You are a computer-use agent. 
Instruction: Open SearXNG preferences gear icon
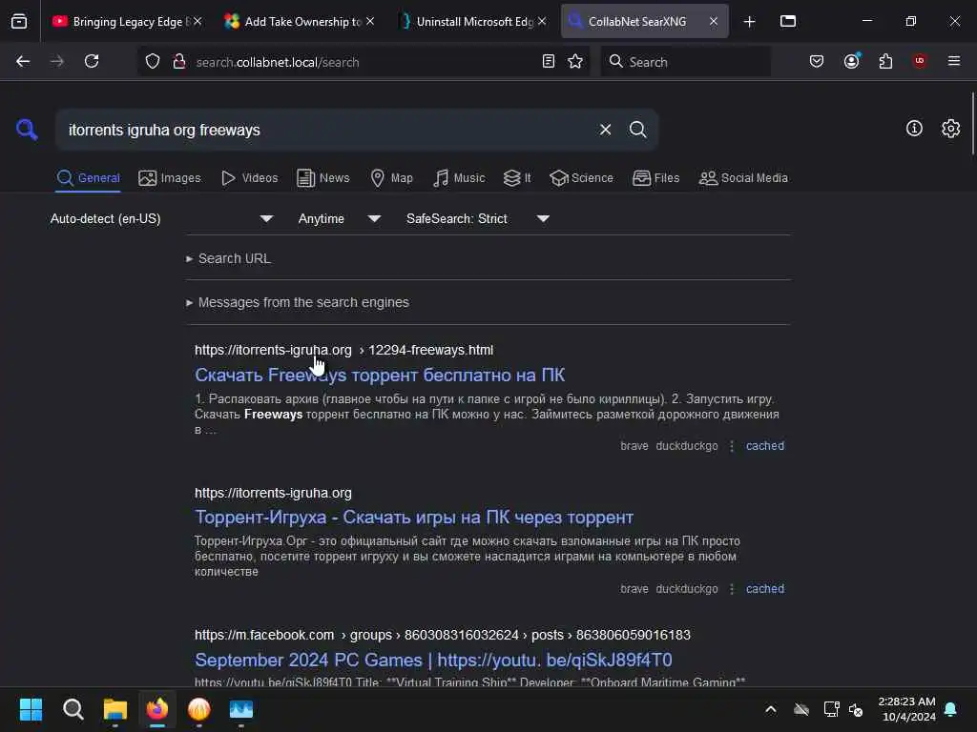tap(951, 129)
